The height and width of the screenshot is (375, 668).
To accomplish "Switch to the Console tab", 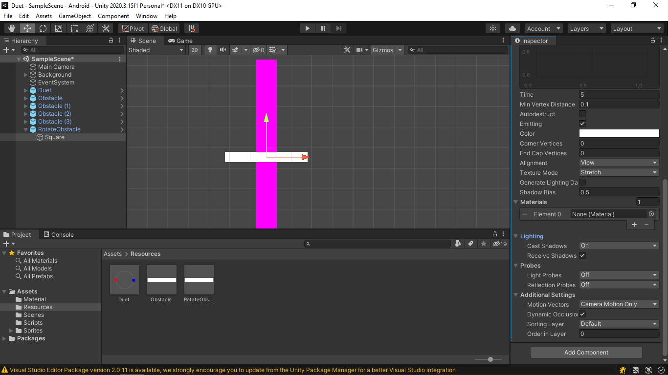I will point(58,234).
